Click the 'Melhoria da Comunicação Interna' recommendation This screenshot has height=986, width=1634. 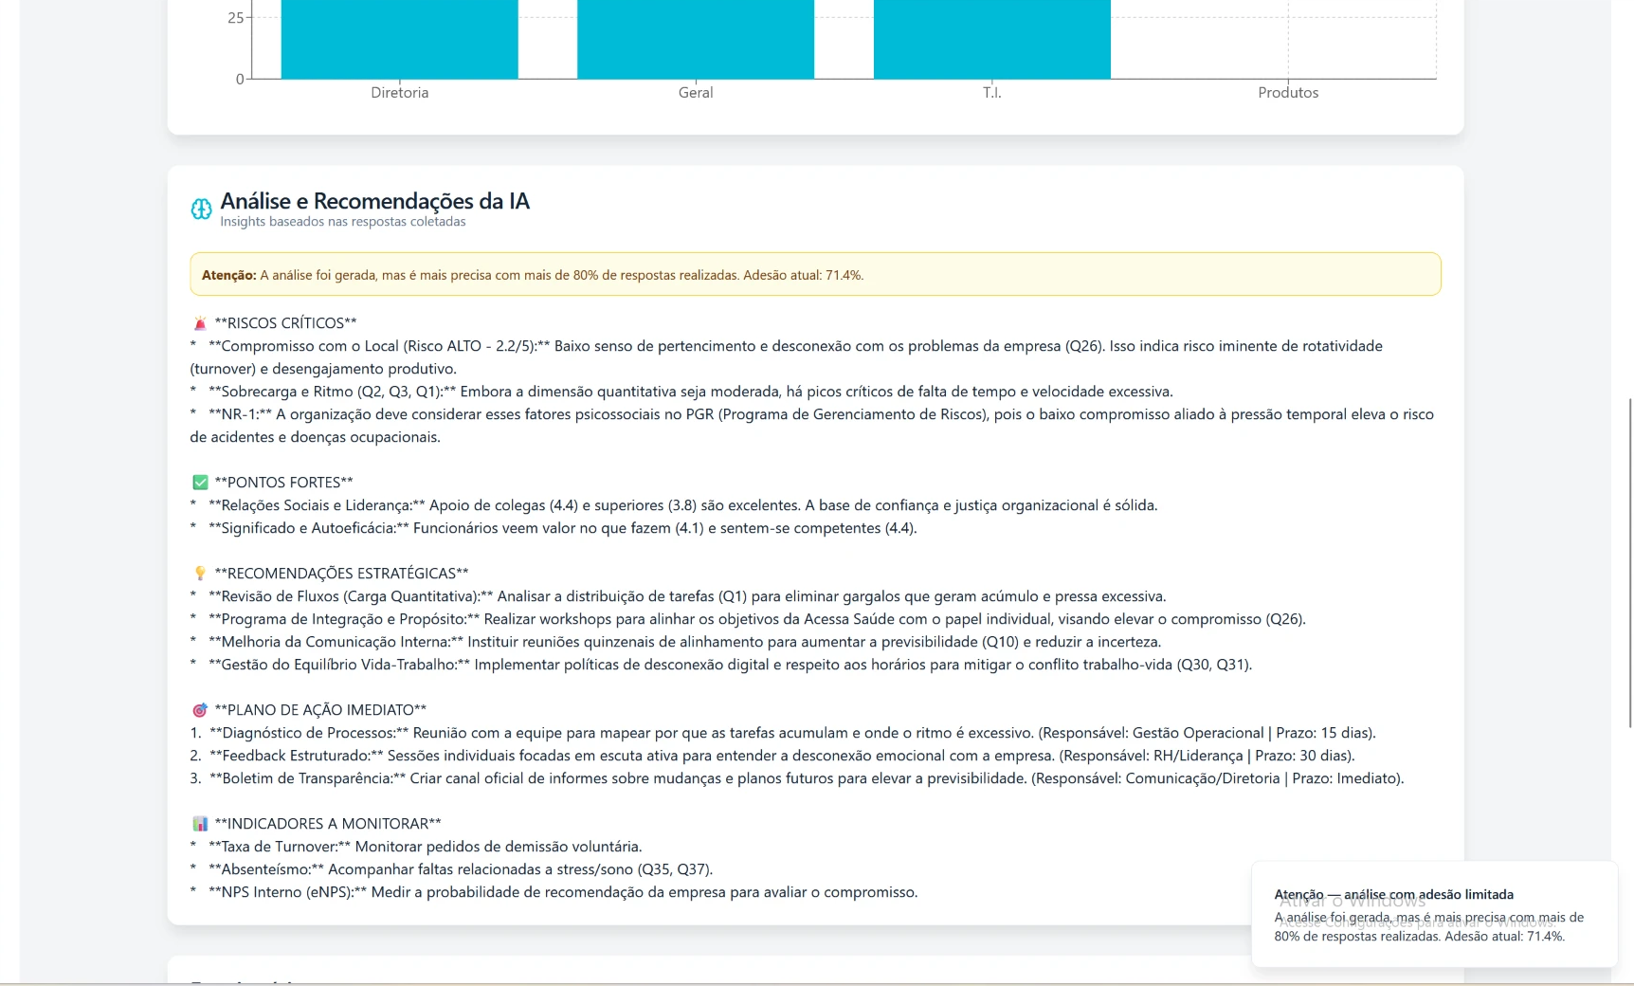676,642
